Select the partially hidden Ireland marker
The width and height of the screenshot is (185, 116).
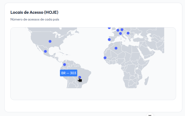109,28
